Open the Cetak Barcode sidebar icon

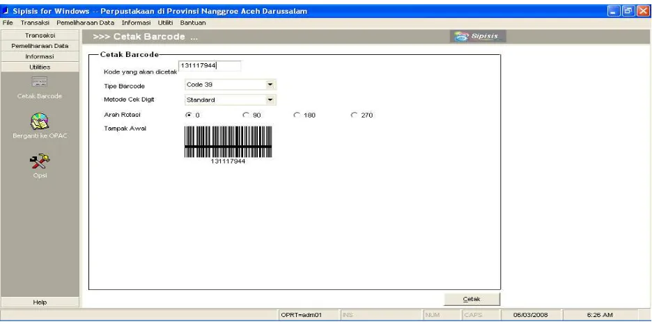click(x=40, y=82)
